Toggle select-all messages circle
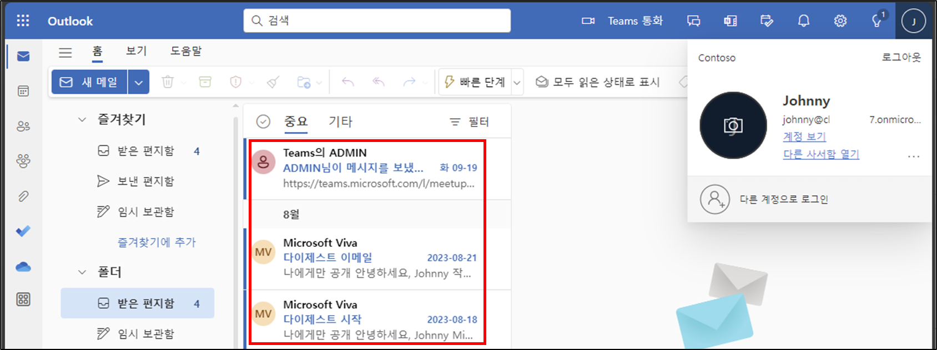The image size is (937, 350). pyautogui.click(x=263, y=121)
